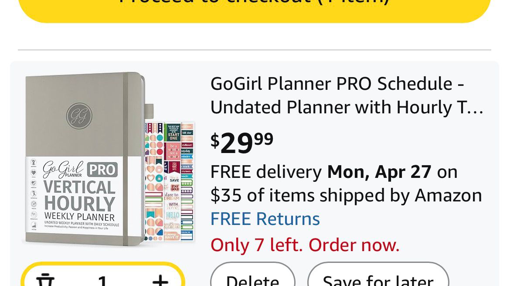Click the quantity number 1
510x286 pixels.
point(102,280)
